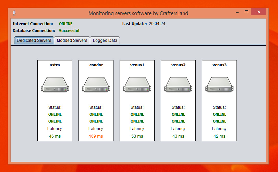The height and width of the screenshot is (172, 278).
Task: Click astra's 46 ms latency value
Action: 55,136
